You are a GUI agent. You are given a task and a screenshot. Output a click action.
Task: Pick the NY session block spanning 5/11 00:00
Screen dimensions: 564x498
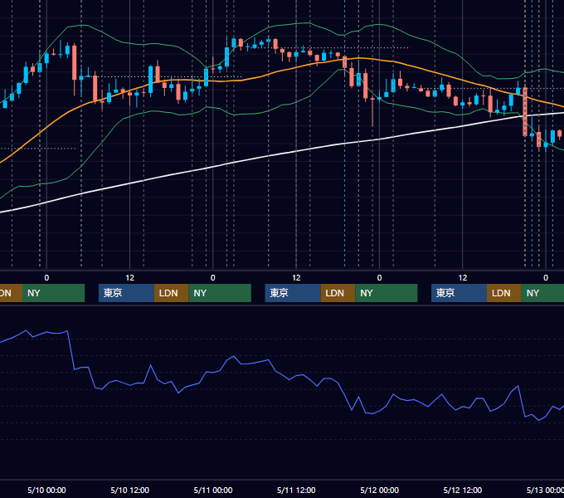pos(220,293)
